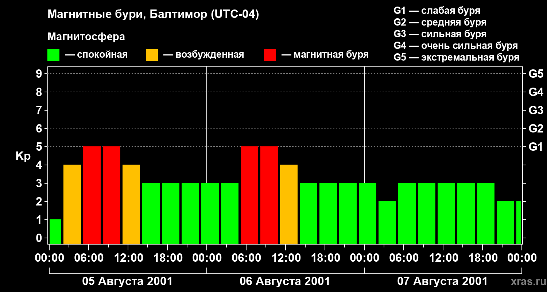Click the '06:00' time label under 05 August

pos(89,258)
